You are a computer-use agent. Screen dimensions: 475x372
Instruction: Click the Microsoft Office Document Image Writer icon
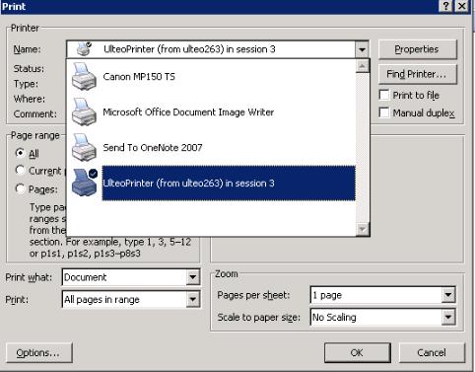84,112
